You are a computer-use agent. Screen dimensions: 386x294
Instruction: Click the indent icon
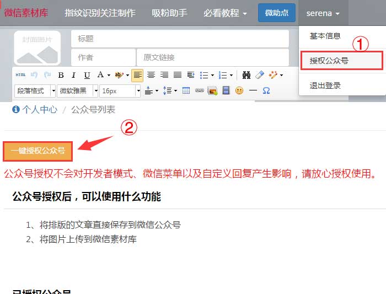pyautogui.click(x=191, y=75)
